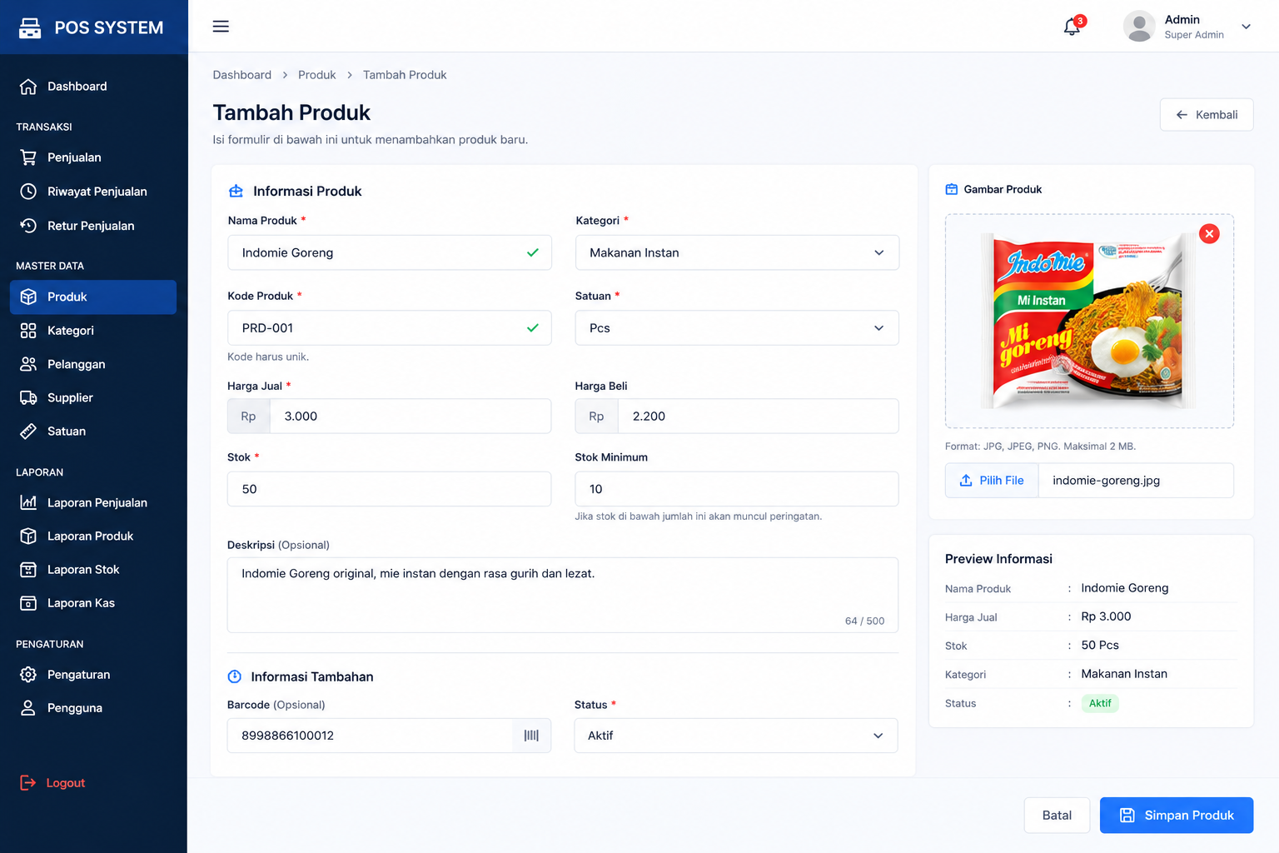Click the Pelanggan people icon
The width and height of the screenshot is (1279, 853).
[x=28, y=364]
